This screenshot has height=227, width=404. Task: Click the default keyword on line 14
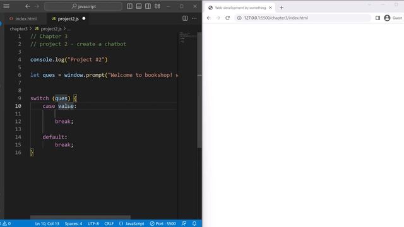[x=53, y=137]
